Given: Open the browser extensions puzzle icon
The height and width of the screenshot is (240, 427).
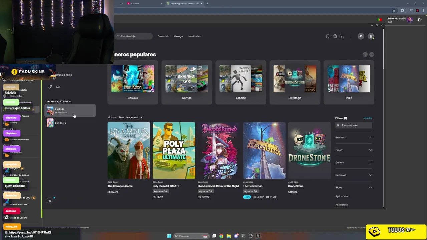Looking at the screenshot, I should 402,10.
